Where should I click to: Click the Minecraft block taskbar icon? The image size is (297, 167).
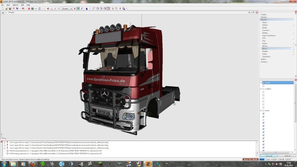tap(100, 164)
